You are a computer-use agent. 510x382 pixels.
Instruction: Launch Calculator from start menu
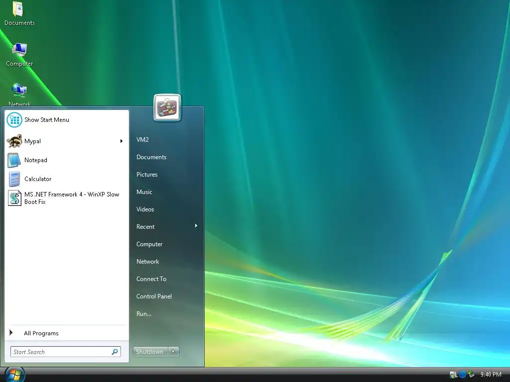[67, 179]
